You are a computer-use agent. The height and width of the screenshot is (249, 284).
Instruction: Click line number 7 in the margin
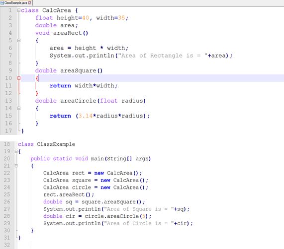(10, 56)
